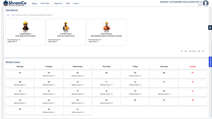The image size is (212, 119).
Task: Select the red calendar day 14
Action: [x=193, y=84]
